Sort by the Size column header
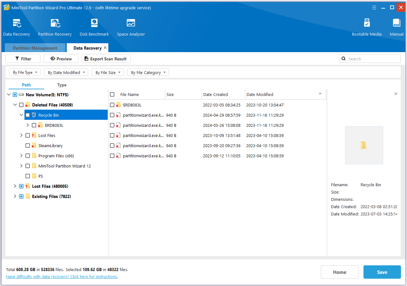Screen dimensions: 407x286 (x=184, y=94)
